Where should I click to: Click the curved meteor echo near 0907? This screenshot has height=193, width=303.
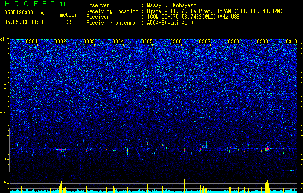203,148
